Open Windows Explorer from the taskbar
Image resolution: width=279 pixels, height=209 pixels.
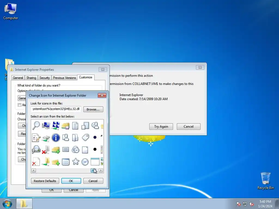(x=24, y=204)
